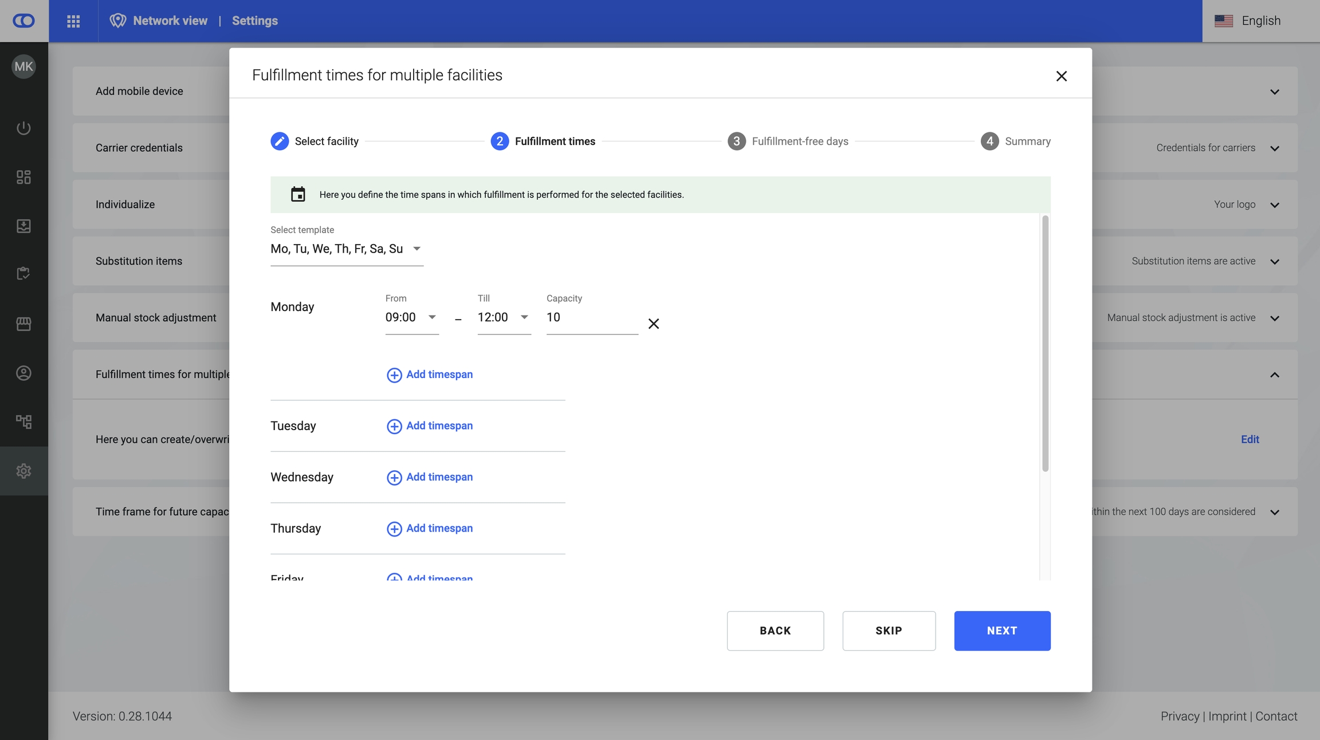Open the Select template dropdown
The image size is (1320, 740).
[x=346, y=249]
